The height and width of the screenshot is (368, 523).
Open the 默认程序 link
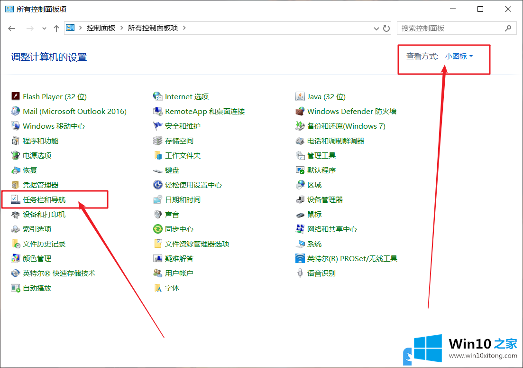pyautogui.click(x=321, y=170)
